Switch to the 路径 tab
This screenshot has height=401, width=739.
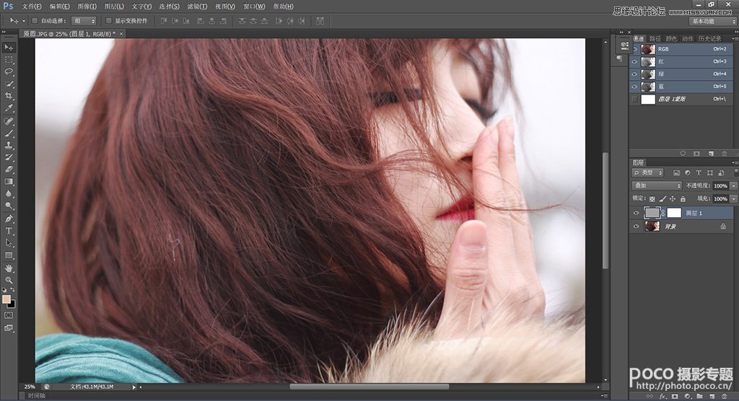click(655, 39)
